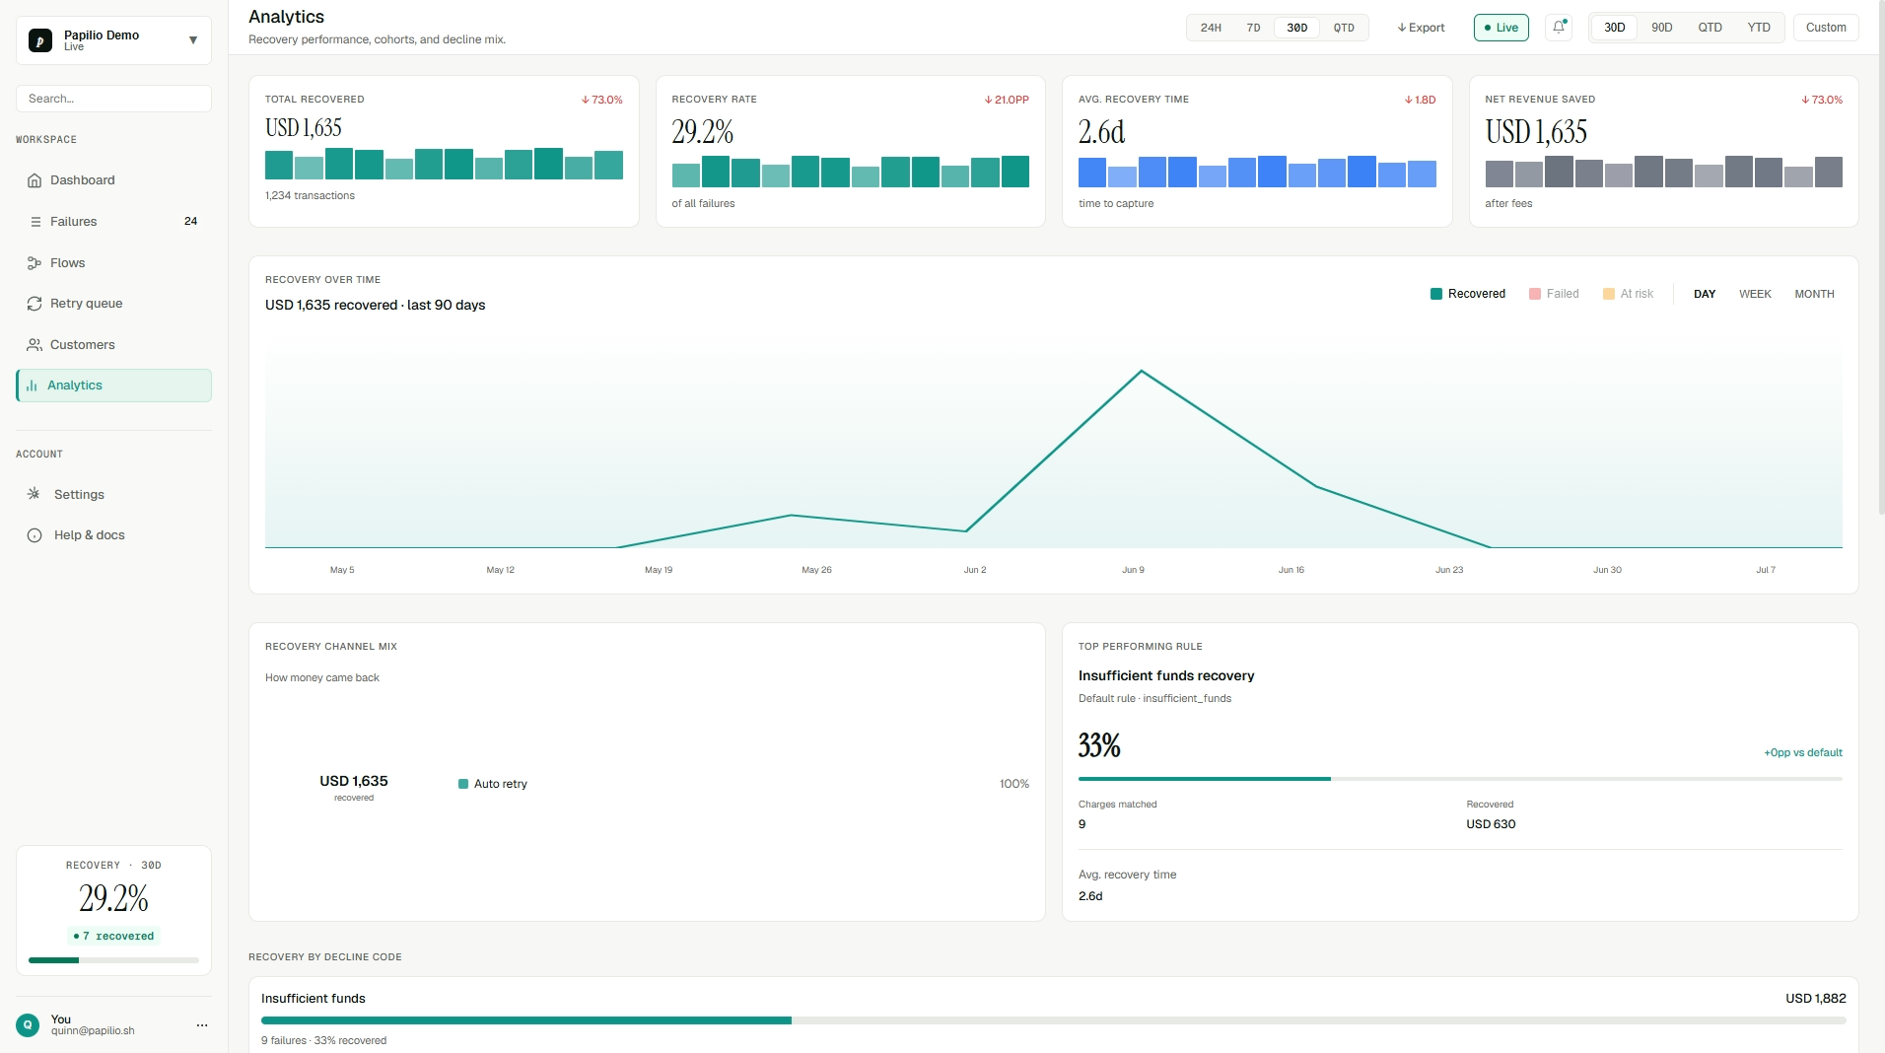Open the user options ellipsis menu

click(x=202, y=1025)
